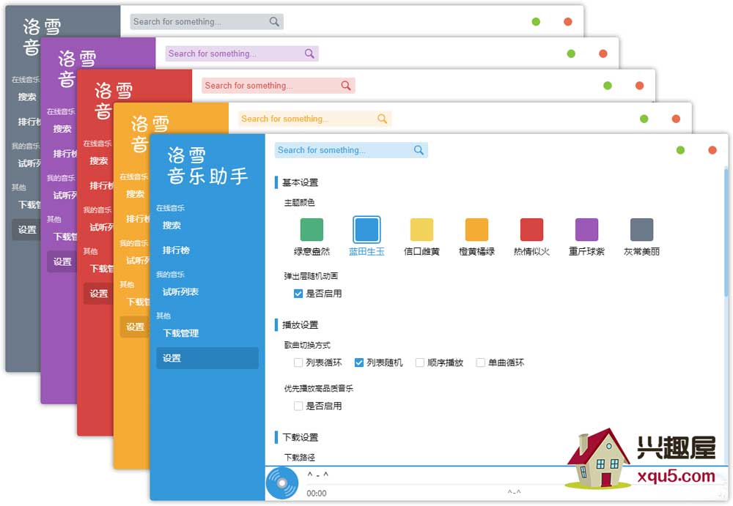Pick the purple 重斤球紫 theme color

point(586,229)
